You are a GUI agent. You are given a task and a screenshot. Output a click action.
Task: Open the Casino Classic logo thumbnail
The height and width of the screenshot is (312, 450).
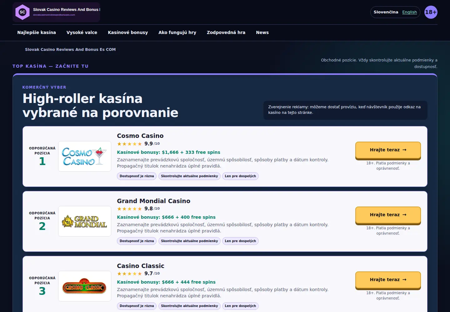pos(85,286)
